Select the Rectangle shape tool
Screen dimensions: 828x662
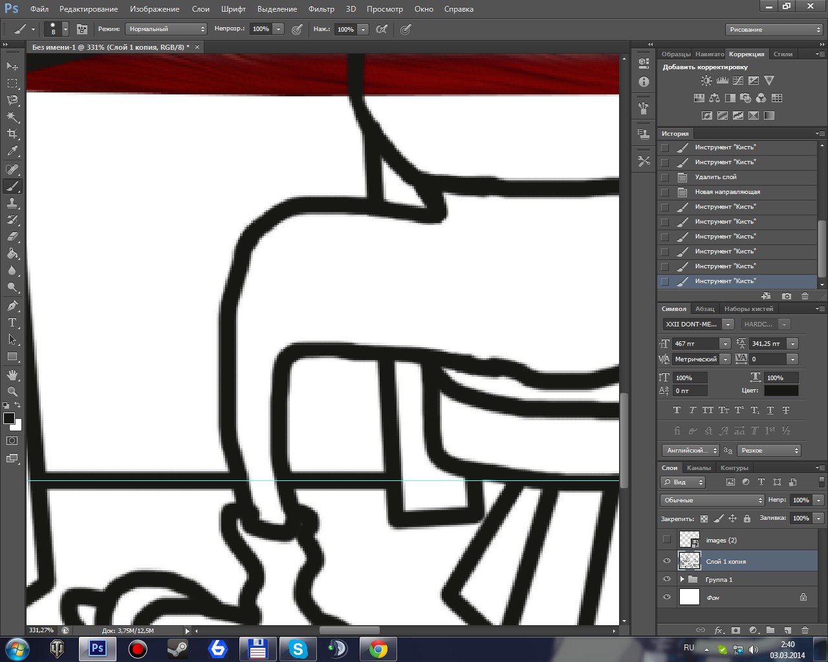pos(12,356)
